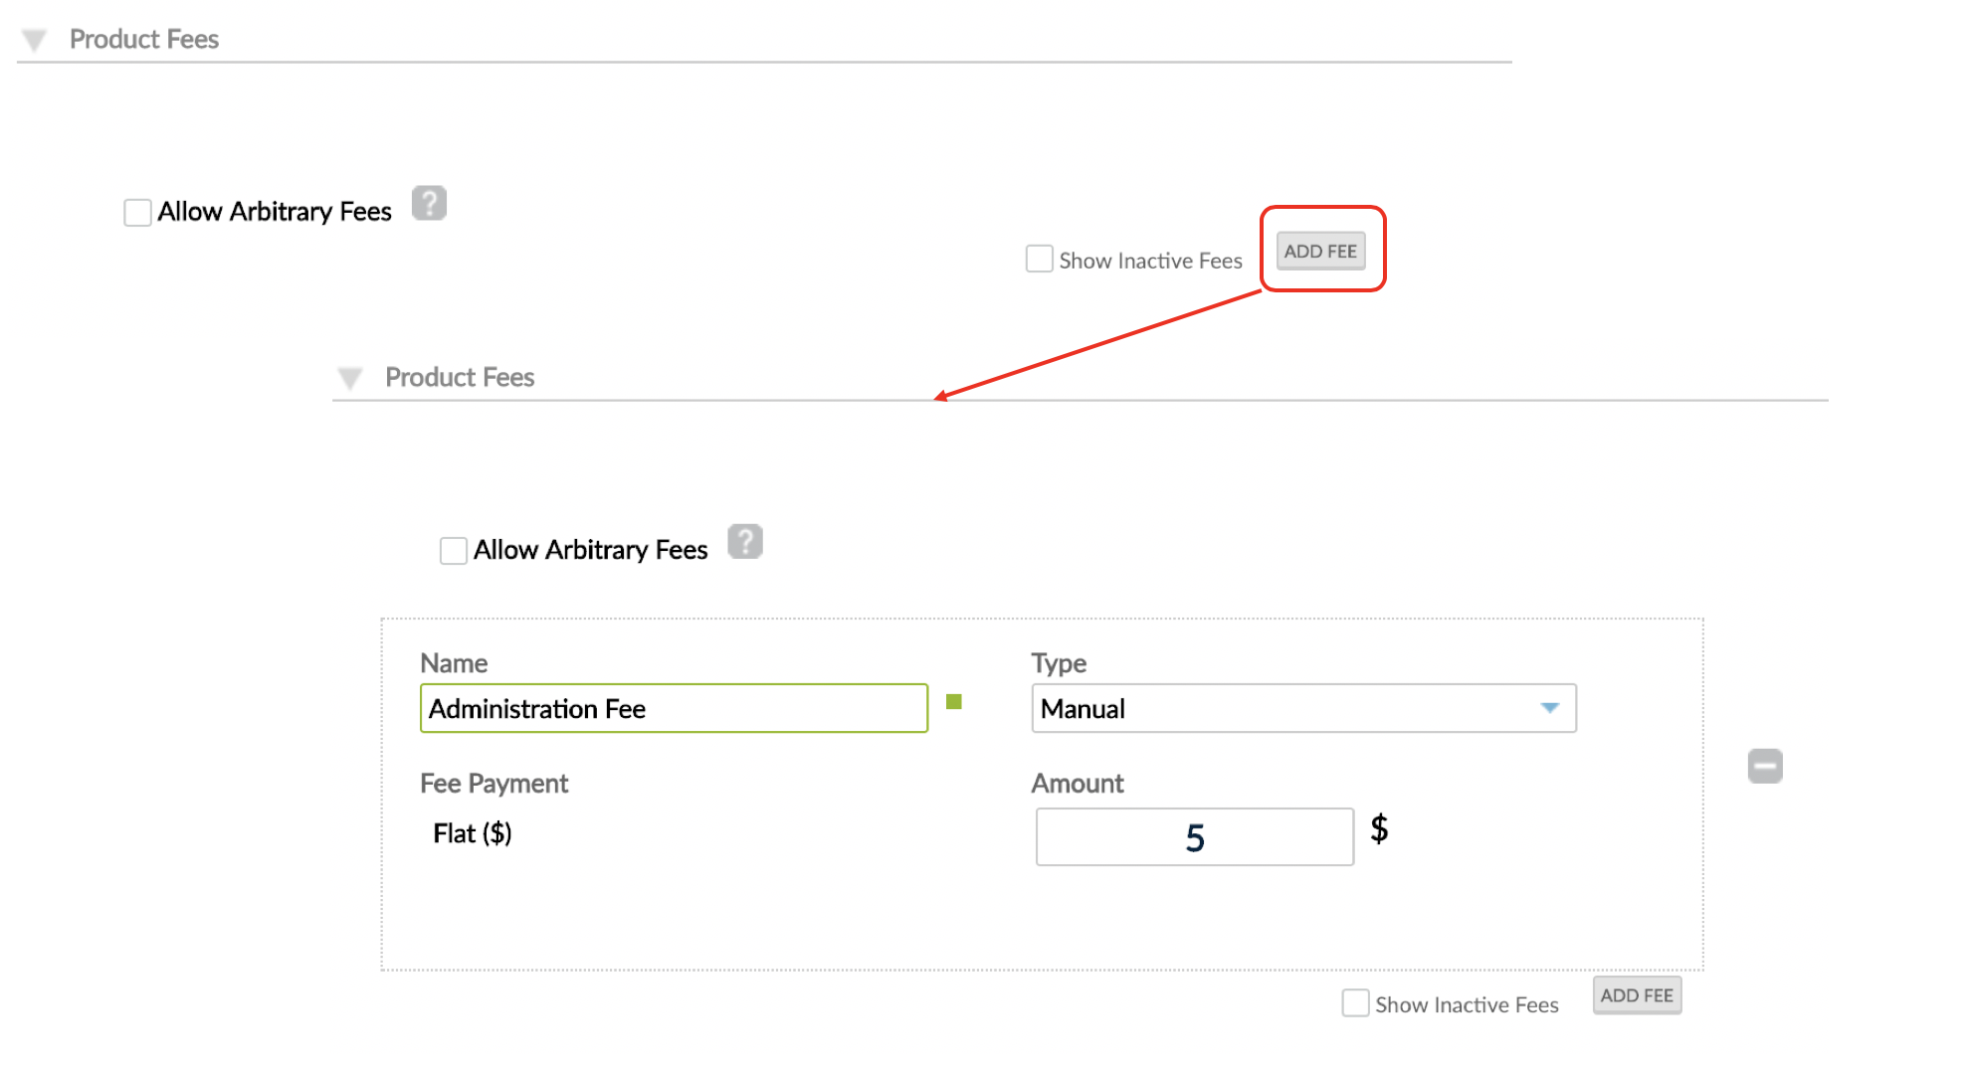Open the Manual type dropdown
This screenshot has width=1970, height=1080.
1303,708
